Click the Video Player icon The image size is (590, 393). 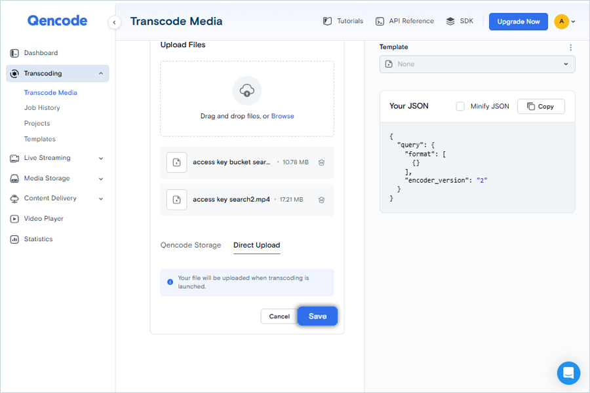click(14, 219)
